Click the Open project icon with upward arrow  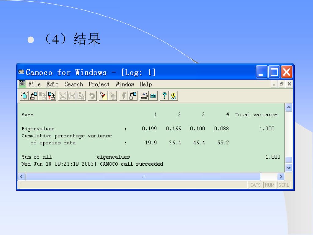34,96
